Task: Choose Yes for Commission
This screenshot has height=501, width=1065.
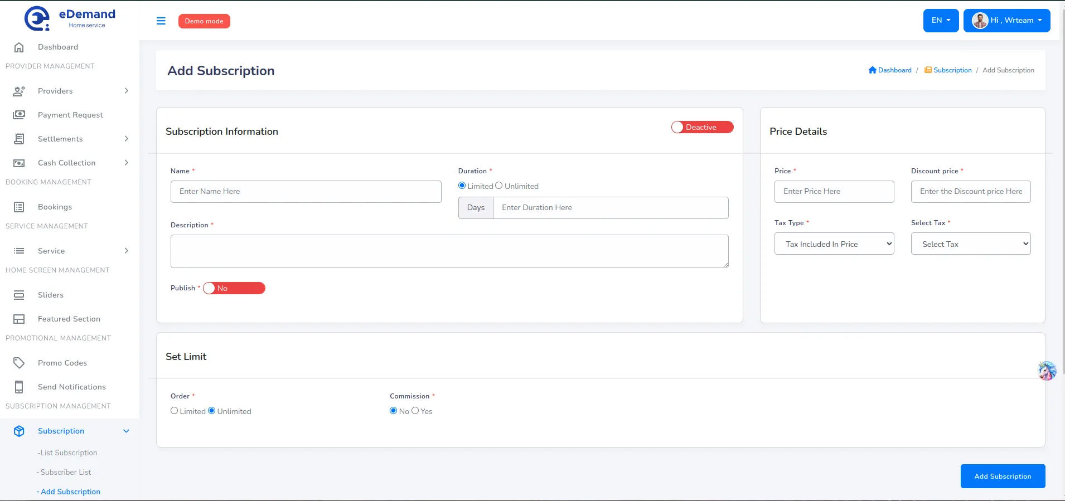Action: point(415,411)
